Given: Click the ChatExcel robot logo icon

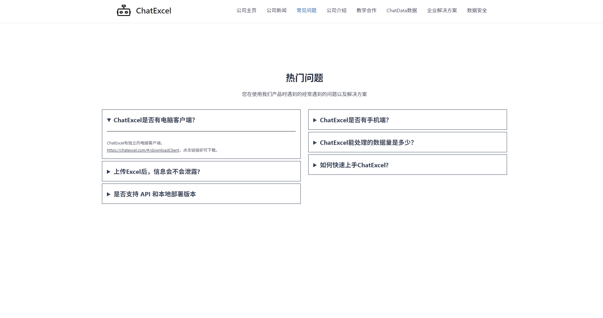Looking at the screenshot, I should point(123,10).
